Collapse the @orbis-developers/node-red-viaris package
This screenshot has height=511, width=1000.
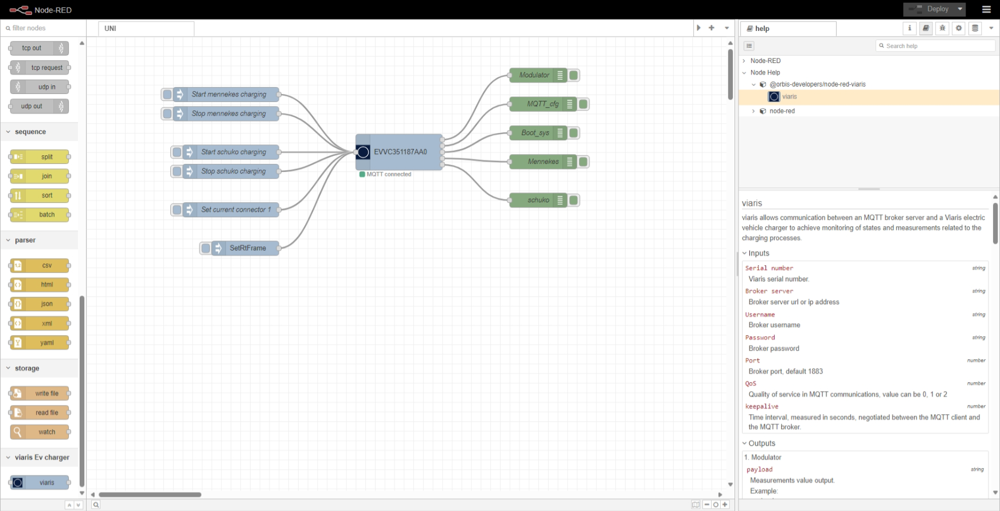coord(753,84)
